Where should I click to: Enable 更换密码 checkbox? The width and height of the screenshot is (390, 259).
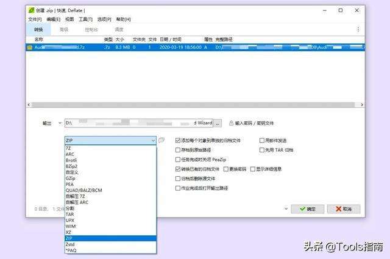(226, 169)
